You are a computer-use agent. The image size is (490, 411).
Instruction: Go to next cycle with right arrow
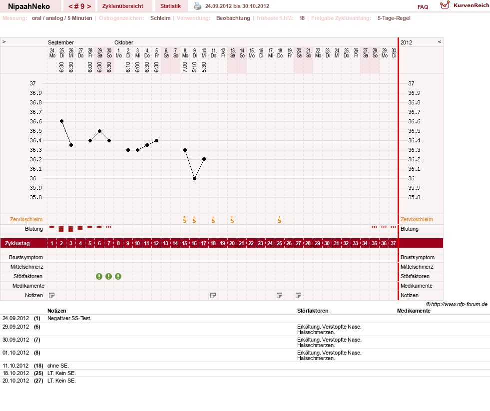tap(89, 6)
